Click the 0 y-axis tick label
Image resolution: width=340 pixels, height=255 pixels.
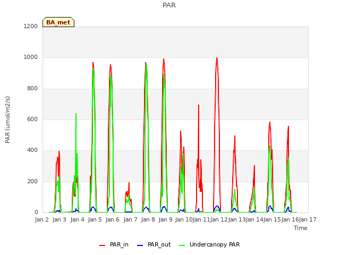(x=36, y=212)
